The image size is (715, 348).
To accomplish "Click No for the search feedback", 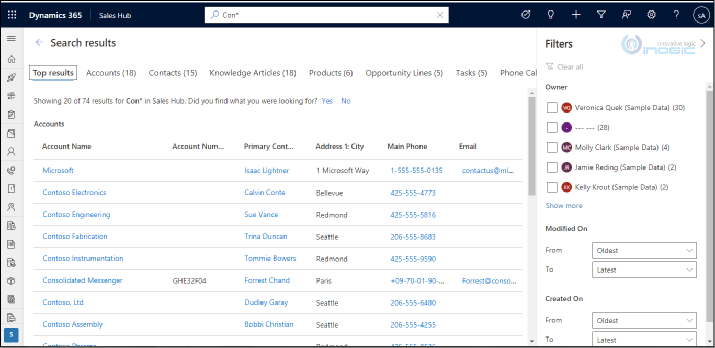I will (346, 101).
